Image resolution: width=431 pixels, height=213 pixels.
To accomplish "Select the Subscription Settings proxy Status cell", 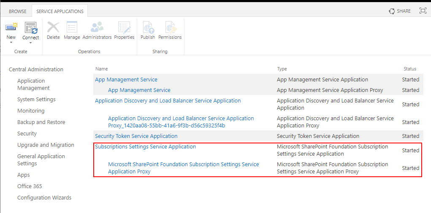I will point(410,168).
